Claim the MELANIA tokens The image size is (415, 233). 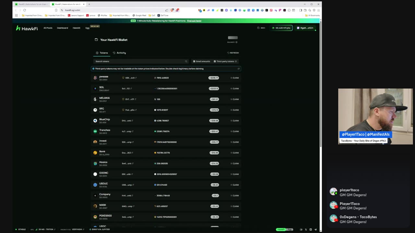tap(235, 99)
